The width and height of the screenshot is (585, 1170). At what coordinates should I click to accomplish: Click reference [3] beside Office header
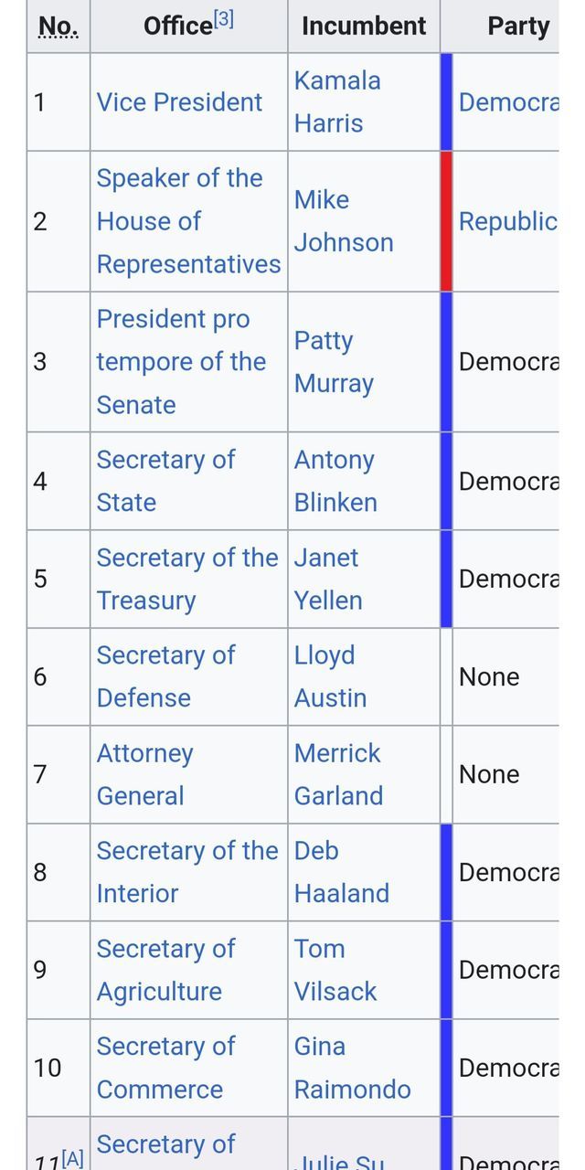click(x=224, y=20)
